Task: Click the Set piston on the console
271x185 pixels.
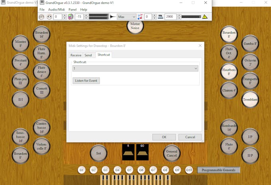Action: tap(98, 153)
